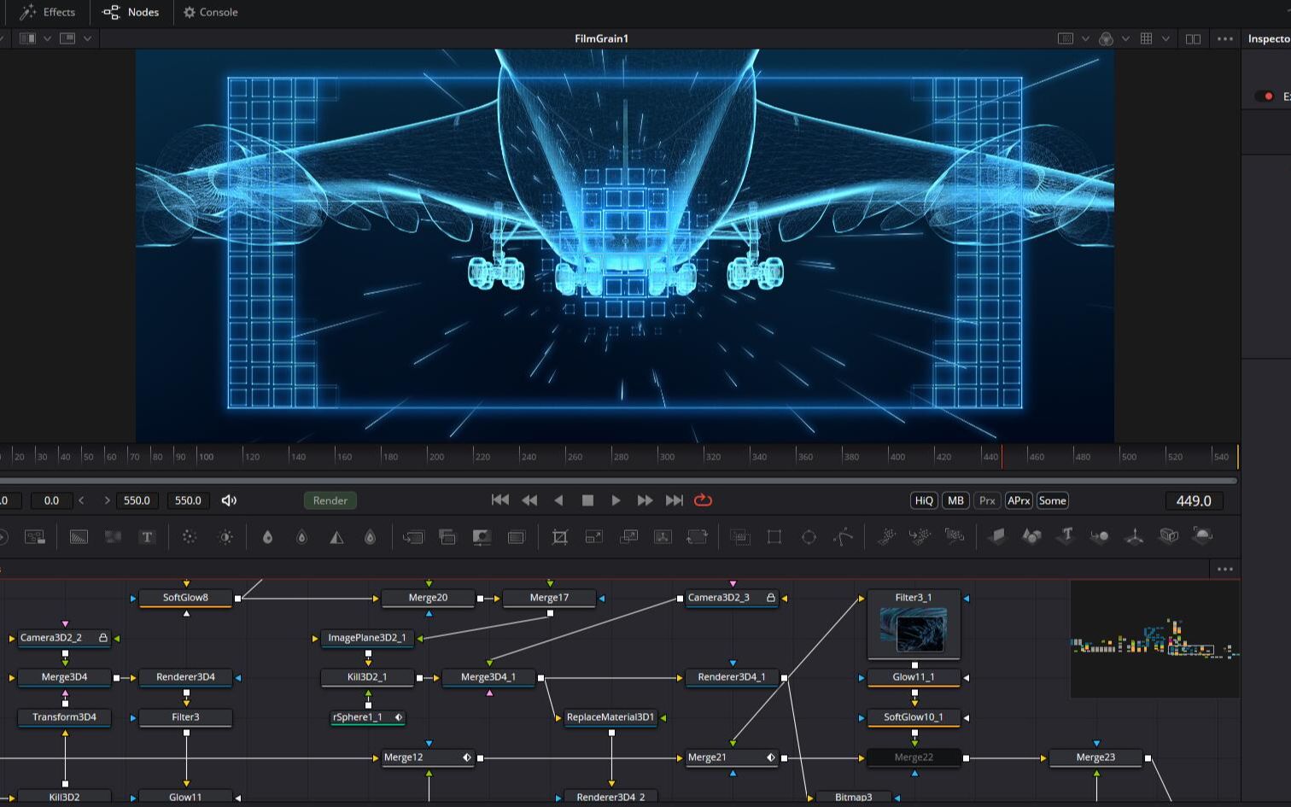The width and height of the screenshot is (1291, 807).
Task: Select the ReplaceMaterial3D1 node
Action: [x=610, y=717]
